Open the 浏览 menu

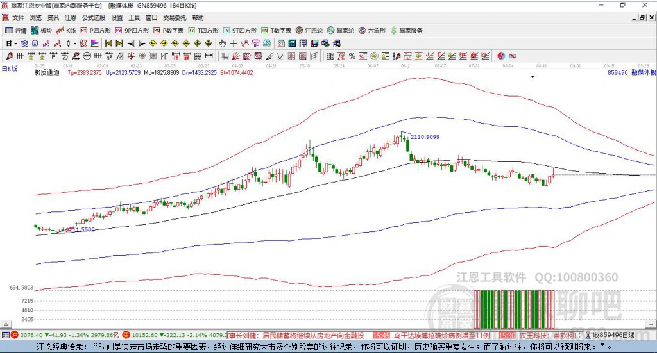coord(36,17)
